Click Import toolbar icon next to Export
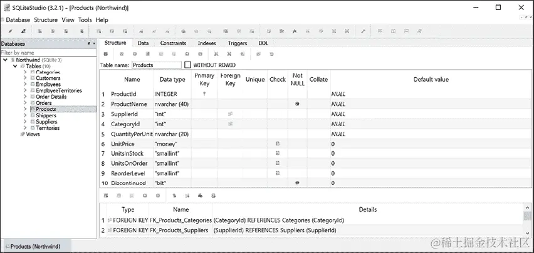The width and height of the screenshot is (534, 253). [334, 31]
